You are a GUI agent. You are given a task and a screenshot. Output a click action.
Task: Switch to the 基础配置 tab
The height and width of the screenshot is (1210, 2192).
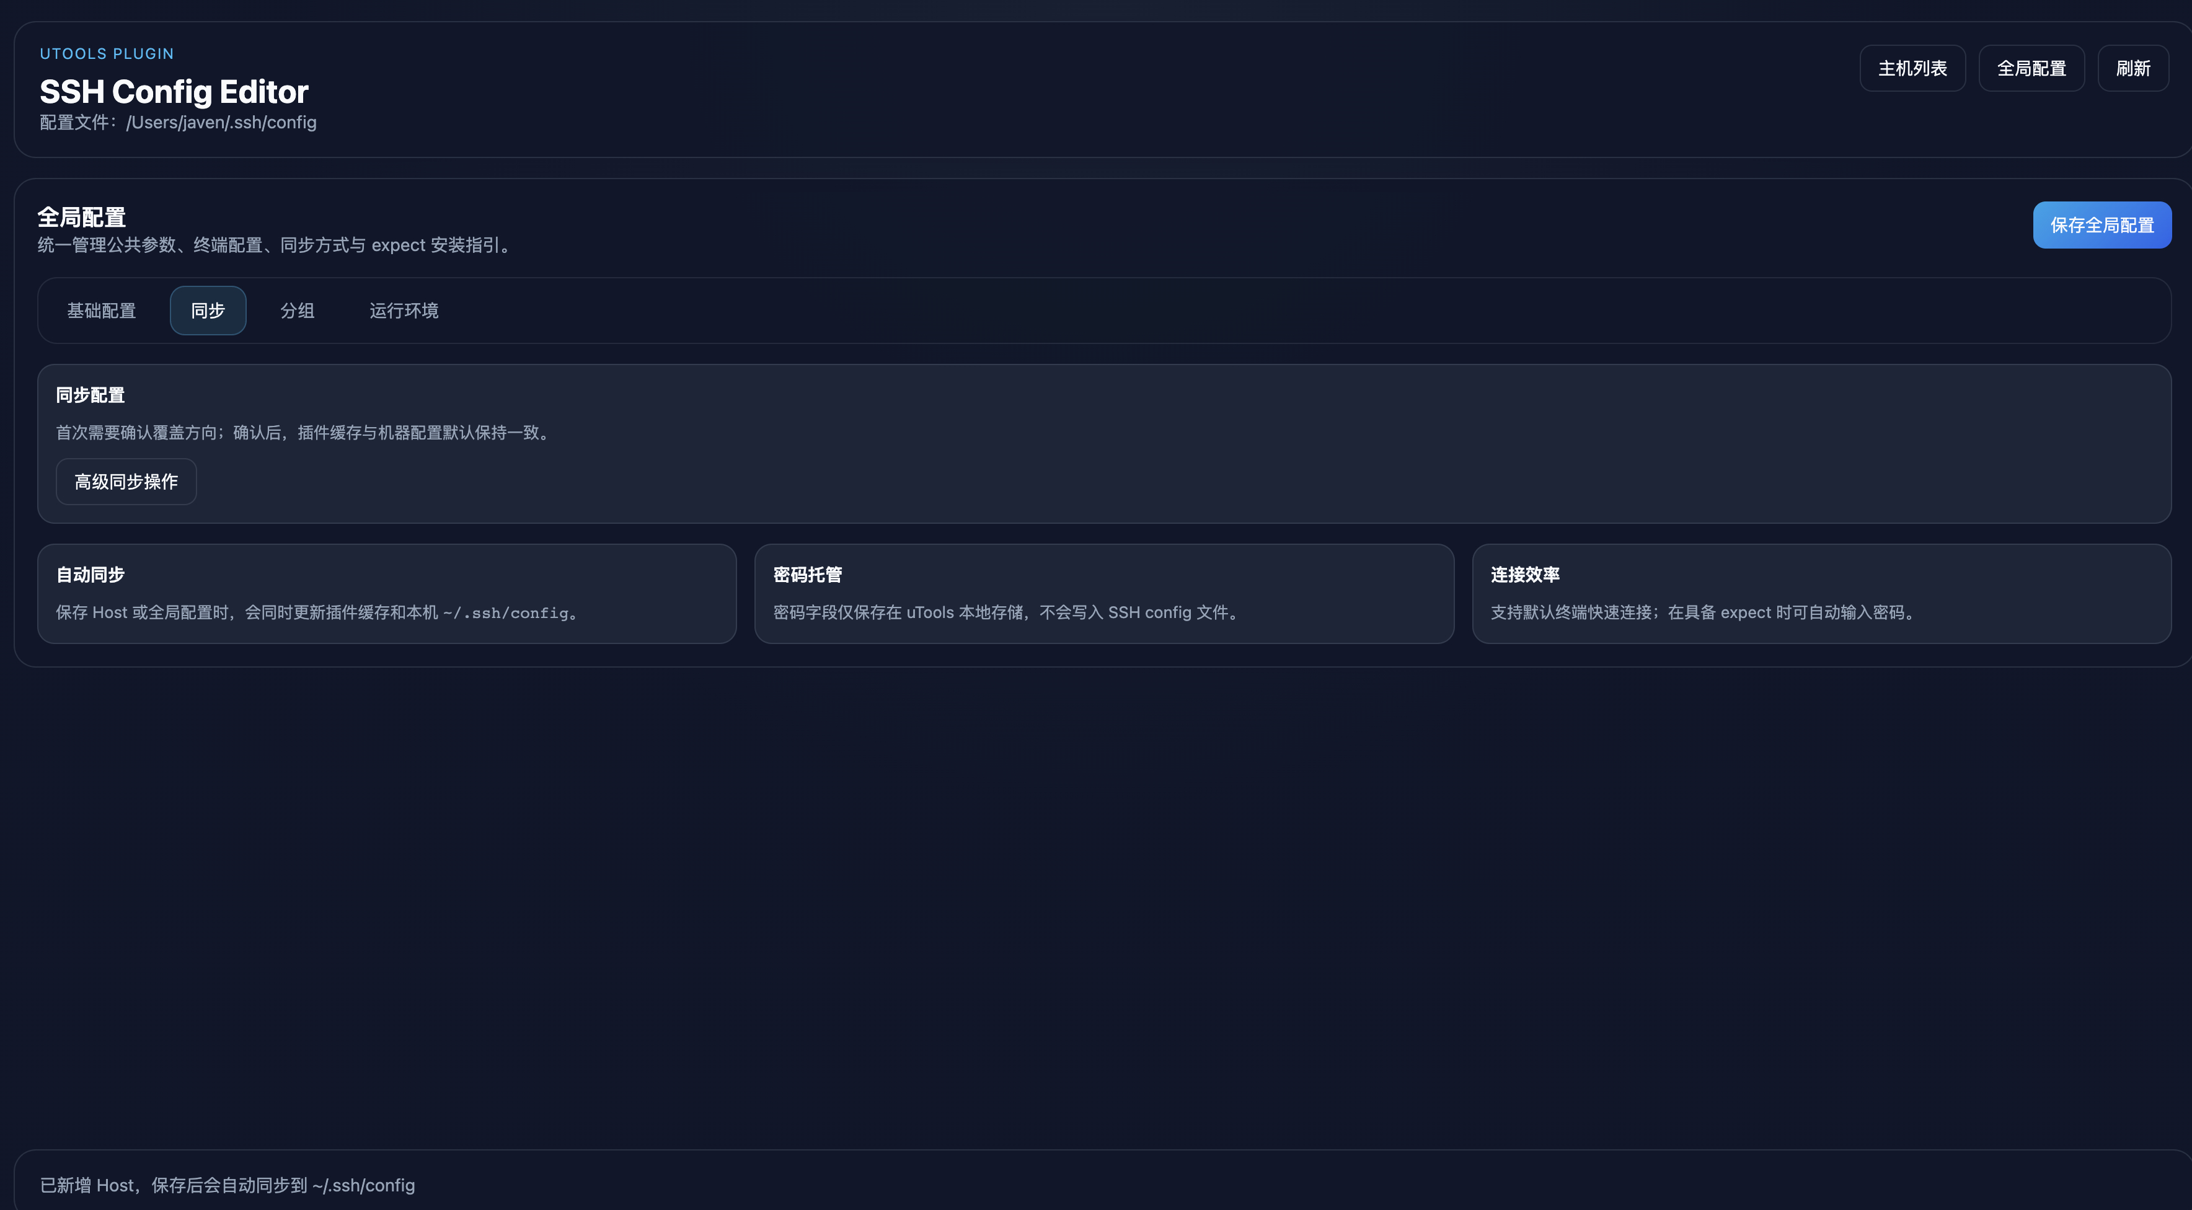(x=101, y=311)
